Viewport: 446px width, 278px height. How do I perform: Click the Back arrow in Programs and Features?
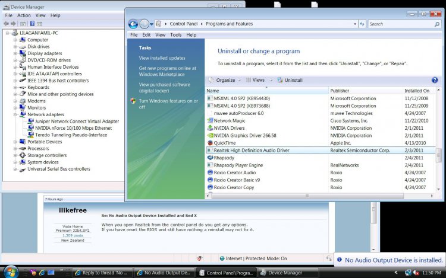[x=133, y=24]
